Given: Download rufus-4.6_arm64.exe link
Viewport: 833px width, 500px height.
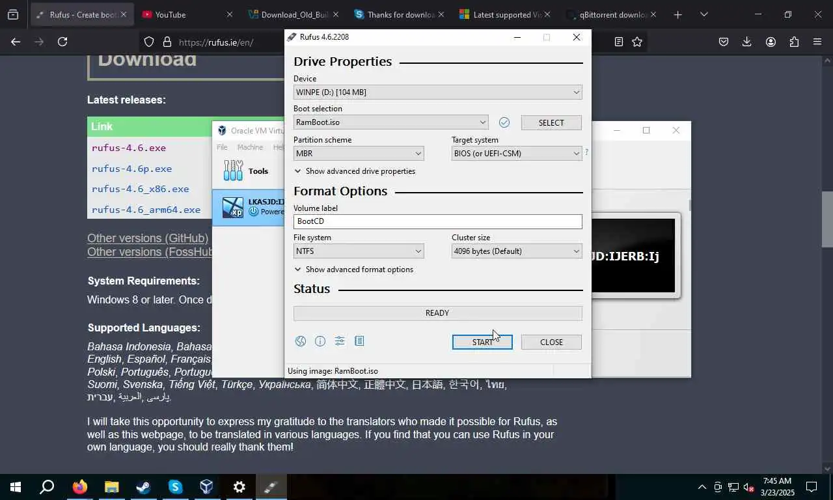Looking at the screenshot, I should point(146,210).
